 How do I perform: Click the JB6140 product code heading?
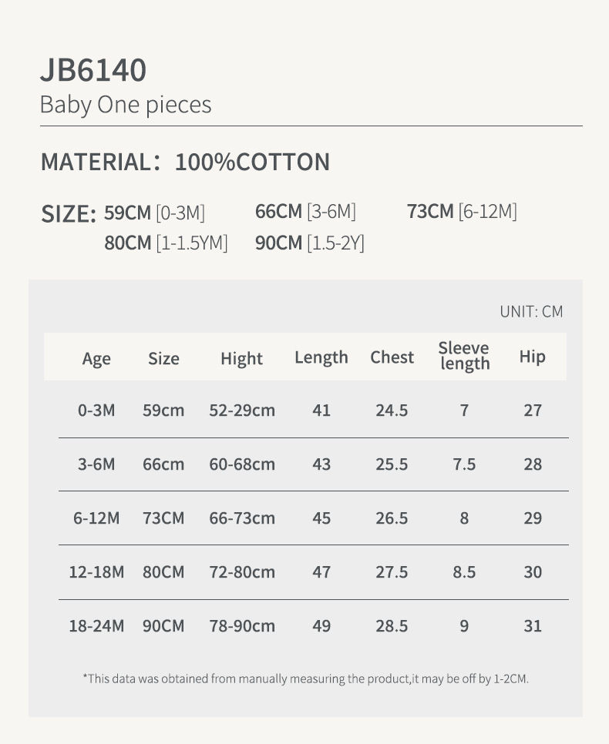coord(93,70)
